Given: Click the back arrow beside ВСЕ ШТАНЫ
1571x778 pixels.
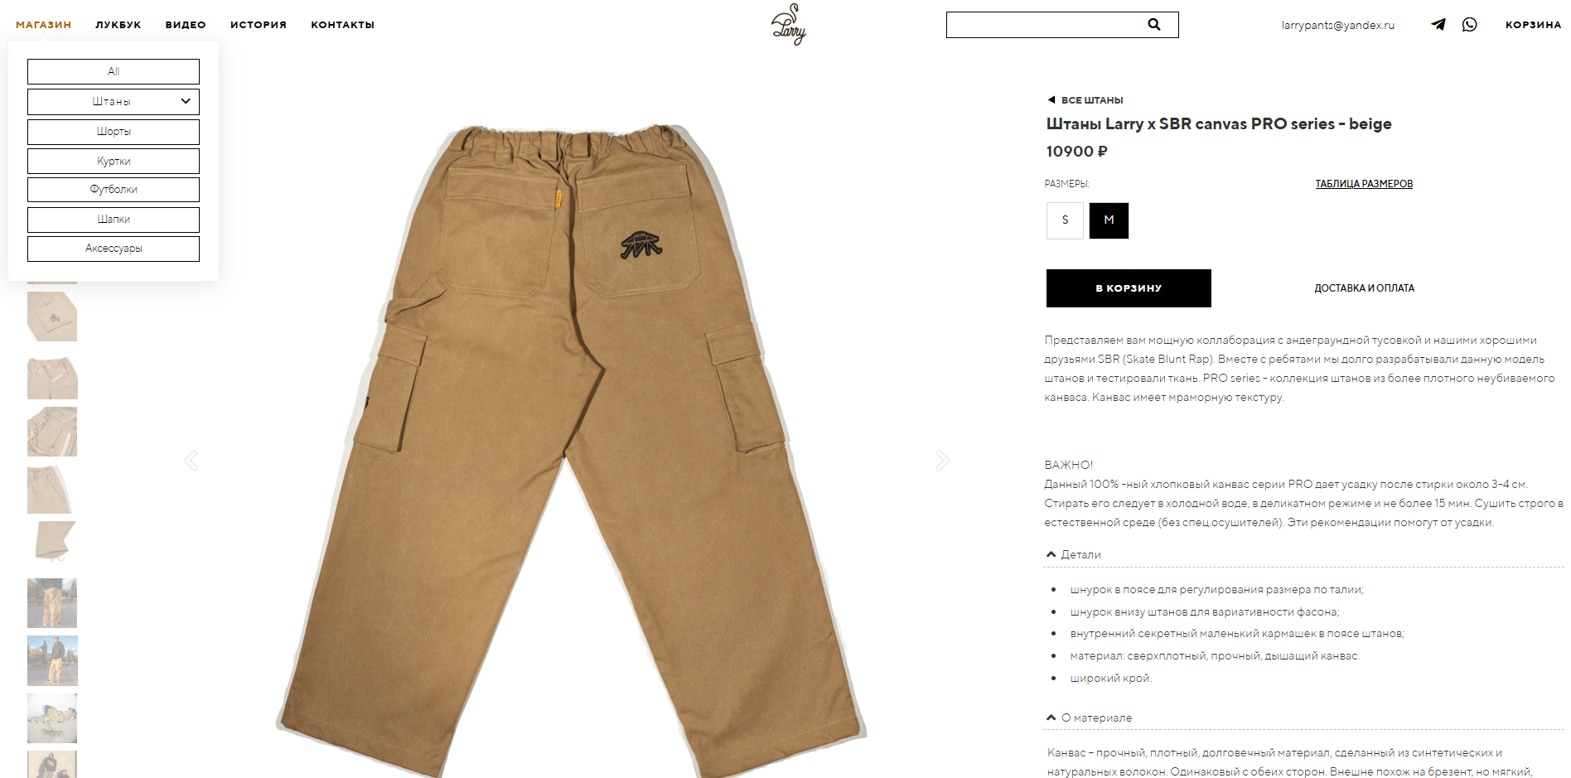Looking at the screenshot, I should click(x=1051, y=99).
